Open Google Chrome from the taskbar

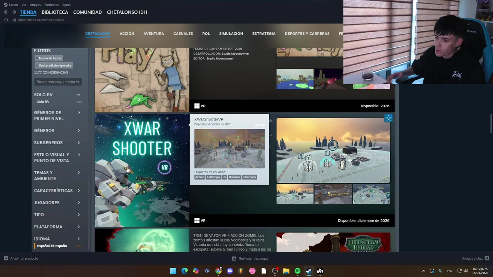[218, 271]
